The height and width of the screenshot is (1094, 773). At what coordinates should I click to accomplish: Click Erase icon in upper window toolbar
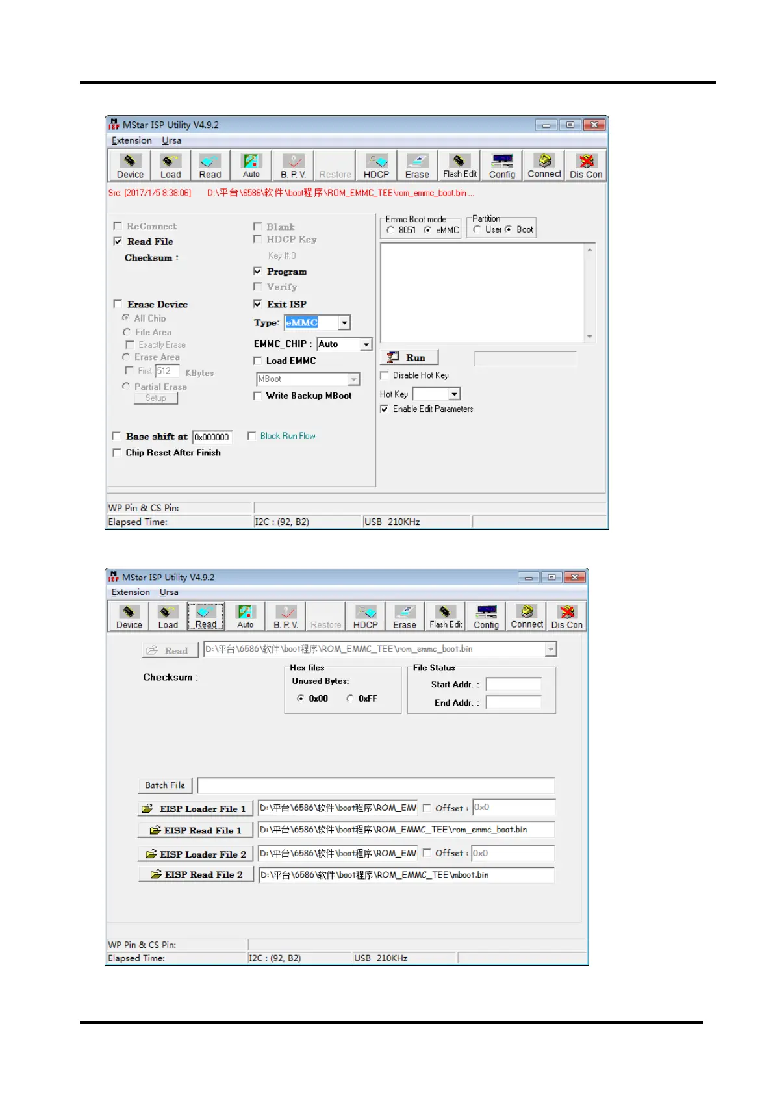[x=417, y=166]
